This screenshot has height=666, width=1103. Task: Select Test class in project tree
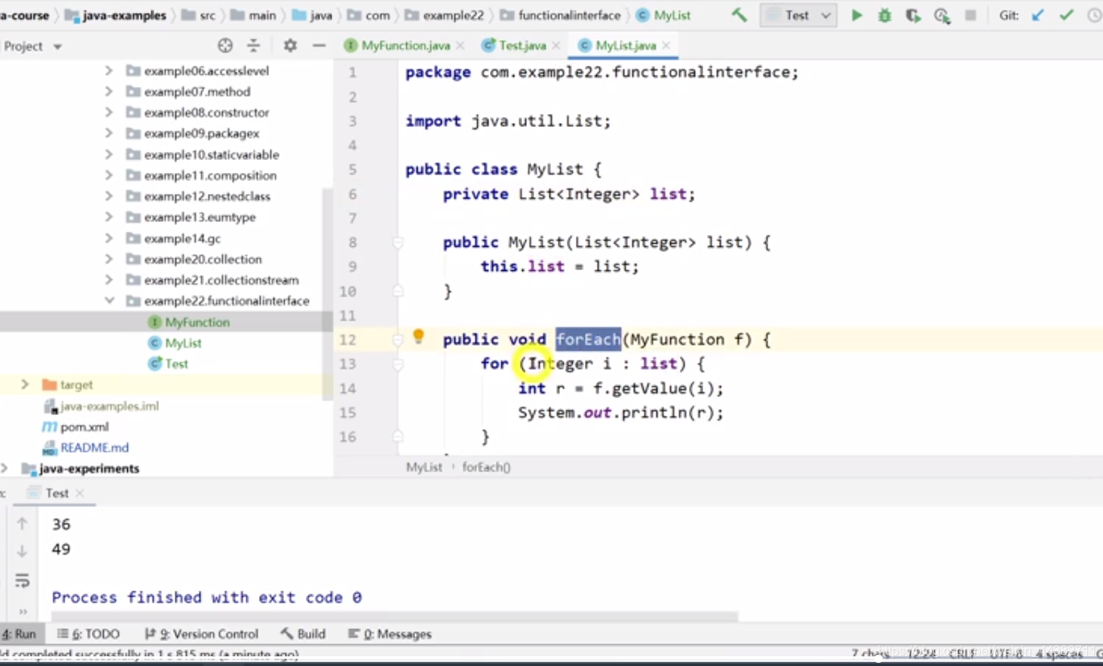176,364
